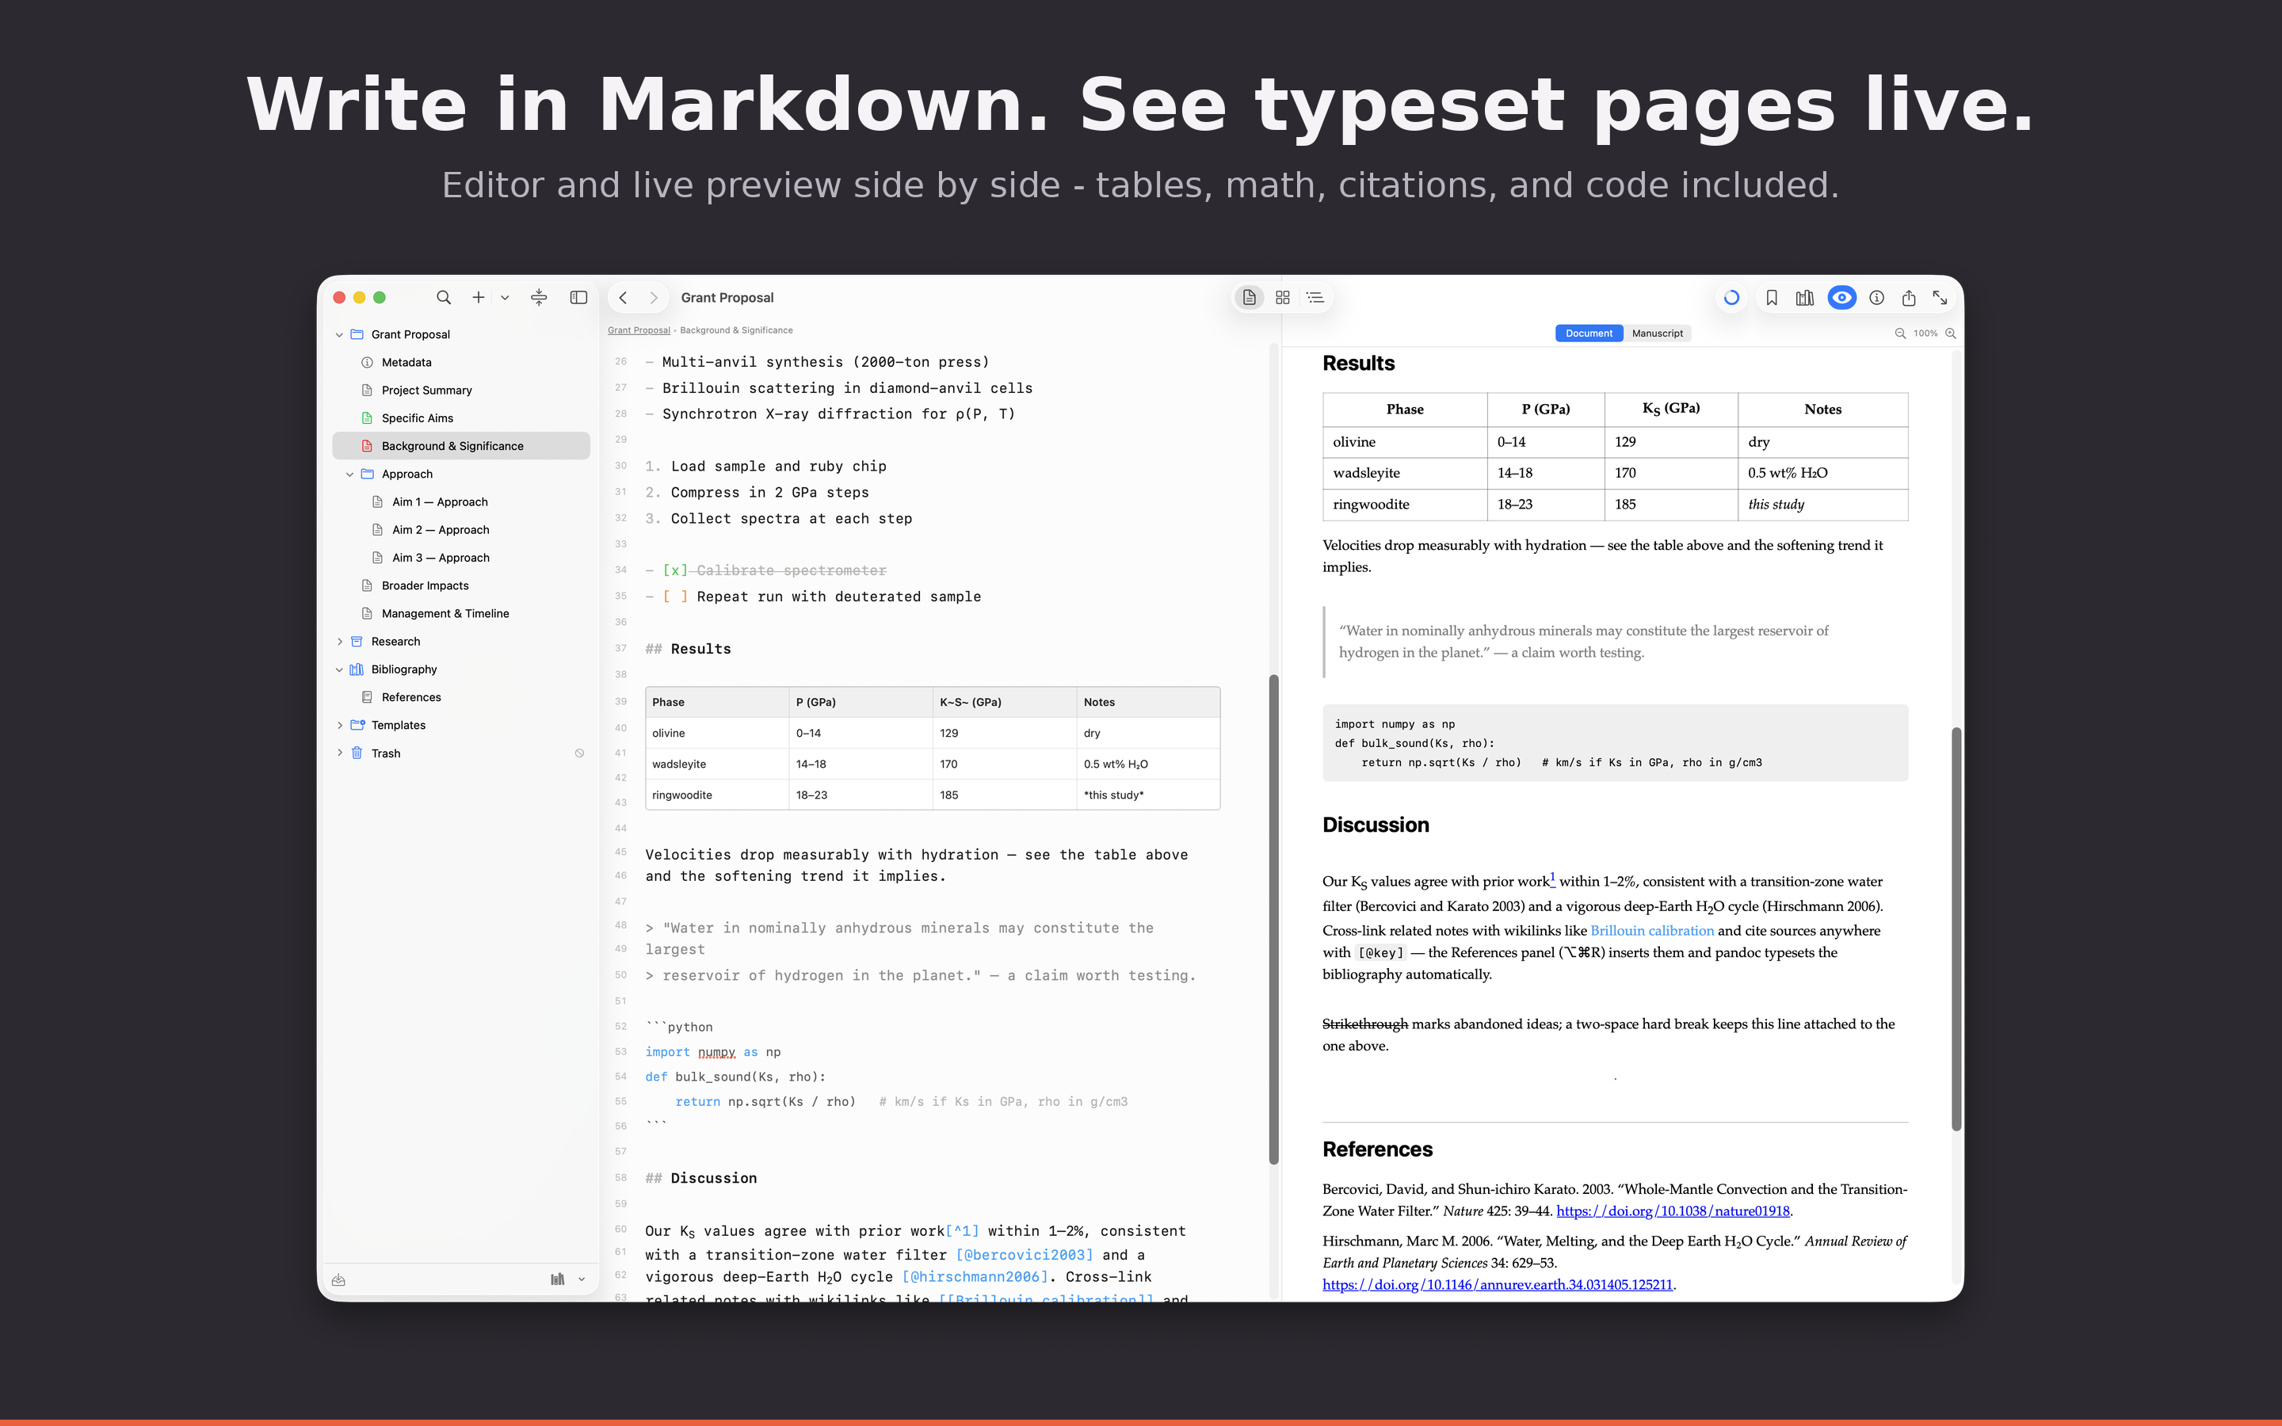Open the Broader Impacts document
The width and height of the screenshot is (2282, 1426).
461,585
